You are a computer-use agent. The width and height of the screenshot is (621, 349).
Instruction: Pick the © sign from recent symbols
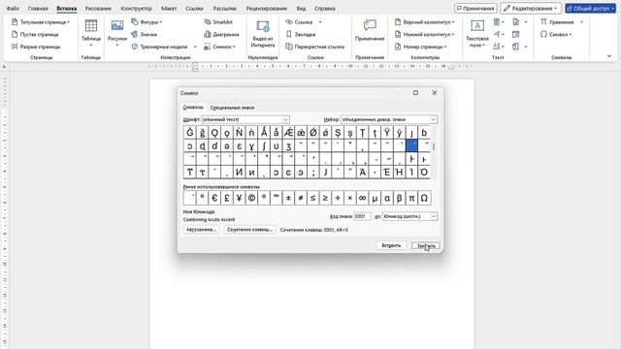pyautogui.click(x=251, y=198)
